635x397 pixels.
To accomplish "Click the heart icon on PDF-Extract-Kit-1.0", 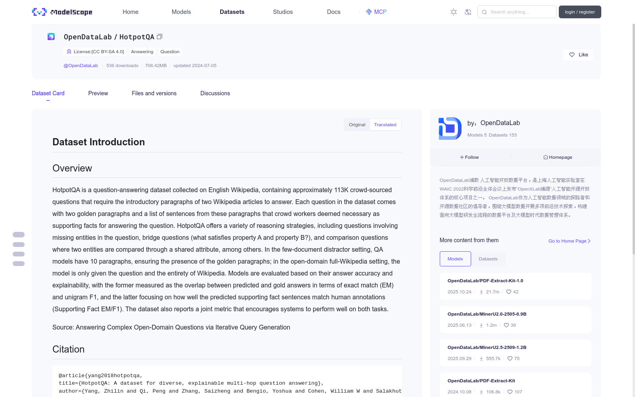I will coord(509,292).
